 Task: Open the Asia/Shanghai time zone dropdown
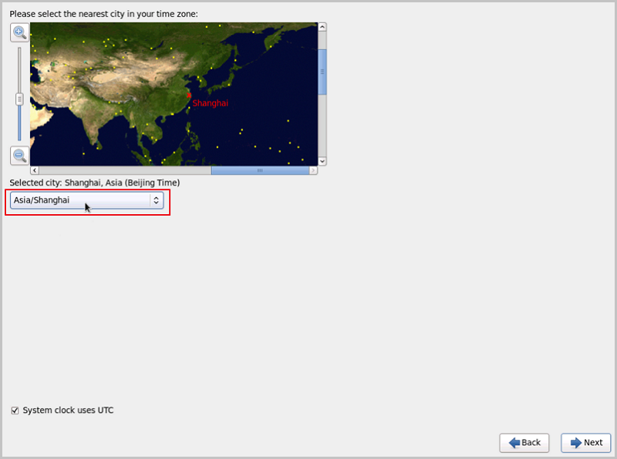point(81,200)
